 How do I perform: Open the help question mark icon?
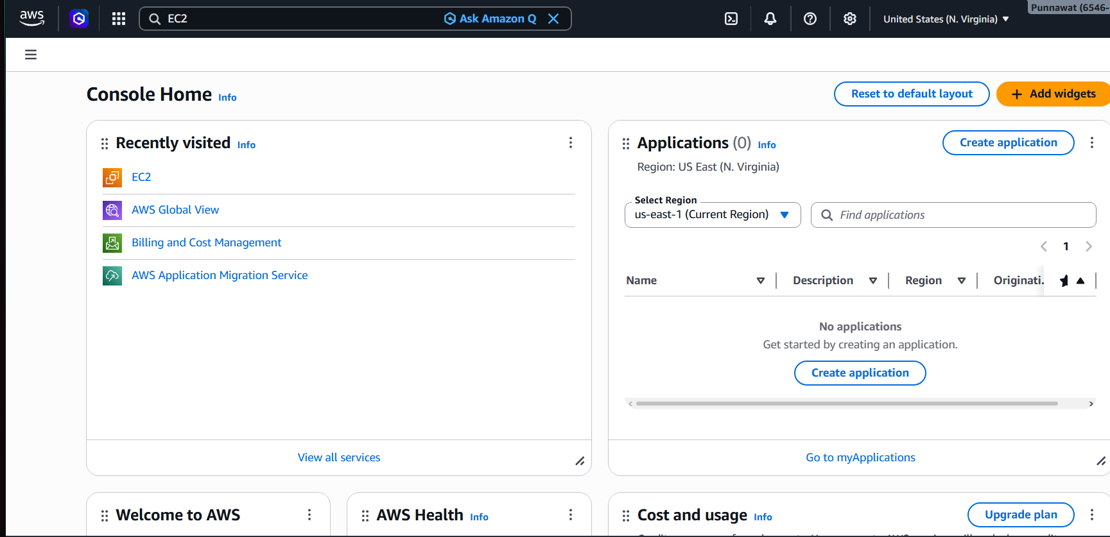click(810, 19)
